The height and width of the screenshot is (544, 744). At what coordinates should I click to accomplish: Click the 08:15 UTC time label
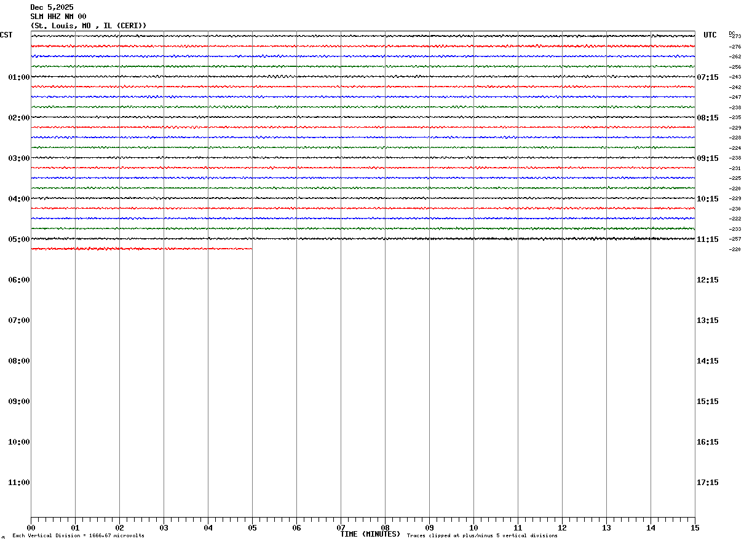click(x=708, y=118)
